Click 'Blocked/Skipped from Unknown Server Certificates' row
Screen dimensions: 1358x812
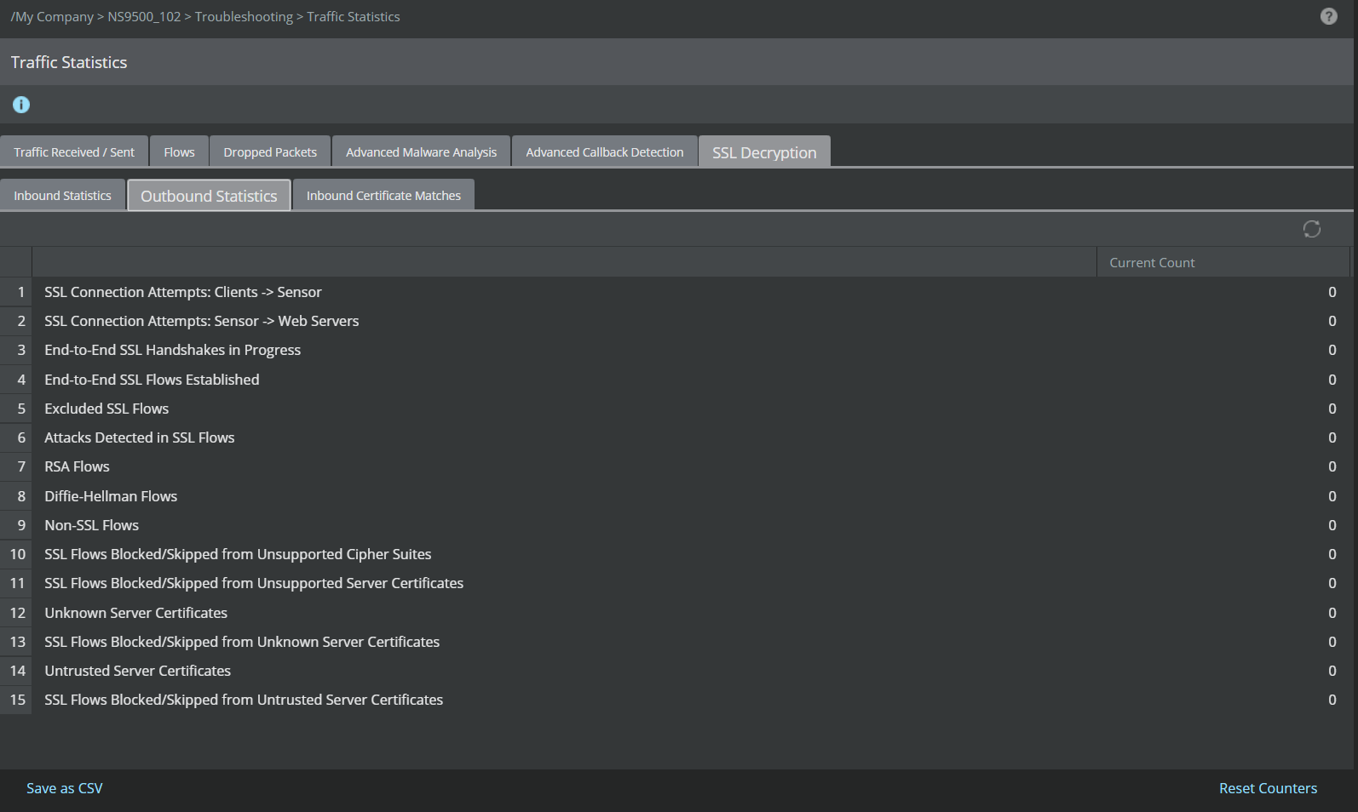click(675, 642)
